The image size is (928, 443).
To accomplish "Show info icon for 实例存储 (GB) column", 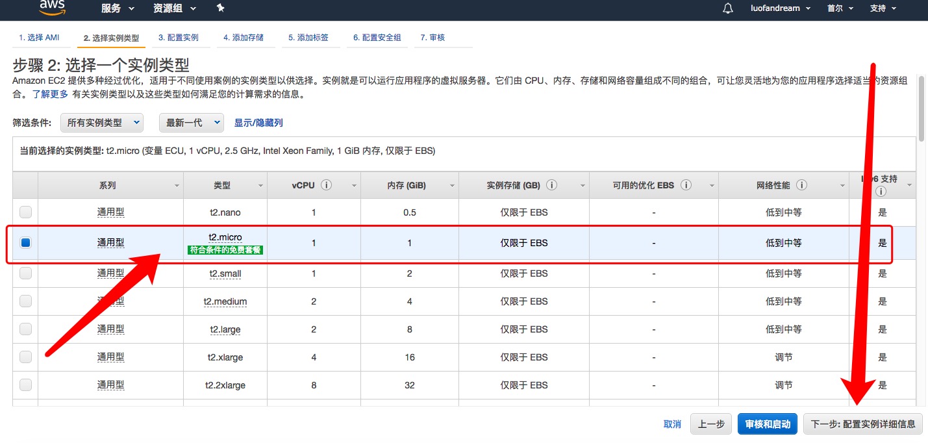I will [551, 185].
